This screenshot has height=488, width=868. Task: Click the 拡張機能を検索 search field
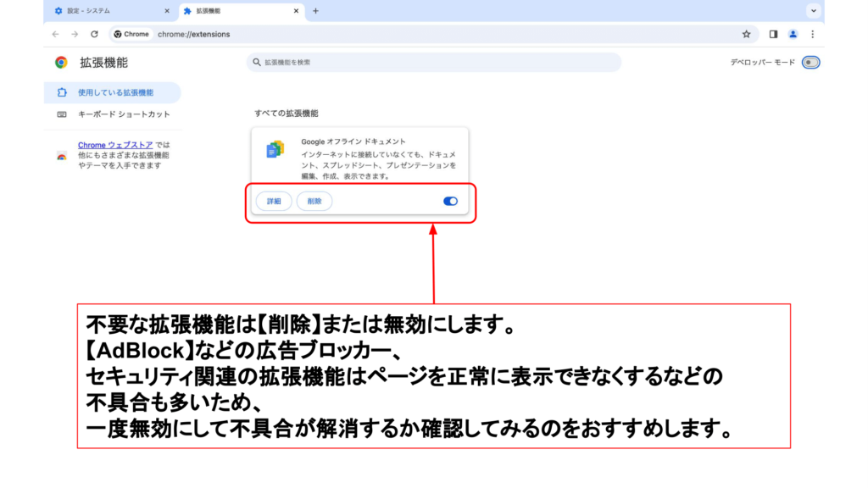click(433, 63)
